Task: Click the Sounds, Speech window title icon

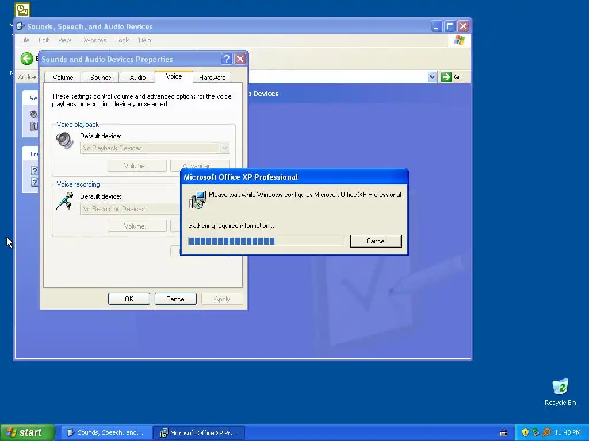Action: 21,26
